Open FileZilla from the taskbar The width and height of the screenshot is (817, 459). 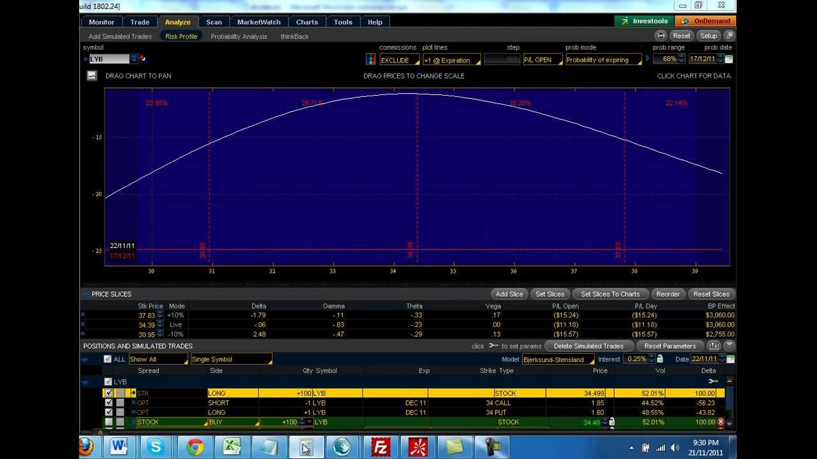tap(381, 447)
